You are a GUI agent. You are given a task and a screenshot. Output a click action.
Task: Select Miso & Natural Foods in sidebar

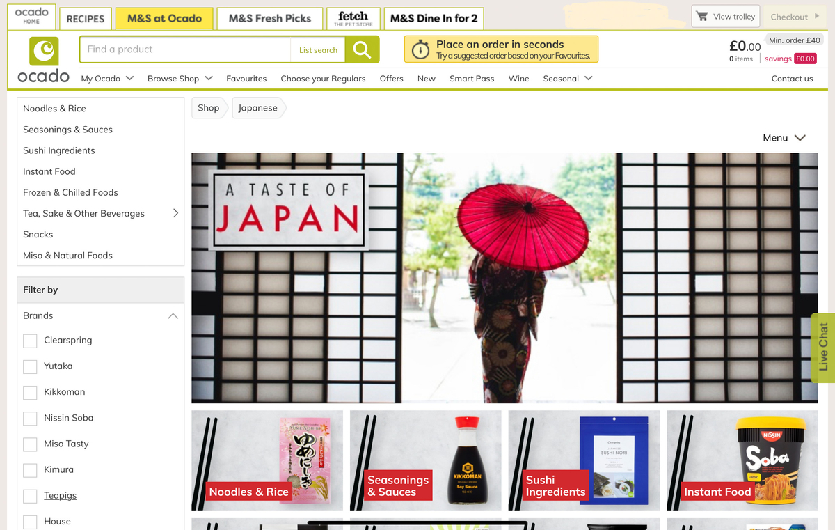(67, 255)
